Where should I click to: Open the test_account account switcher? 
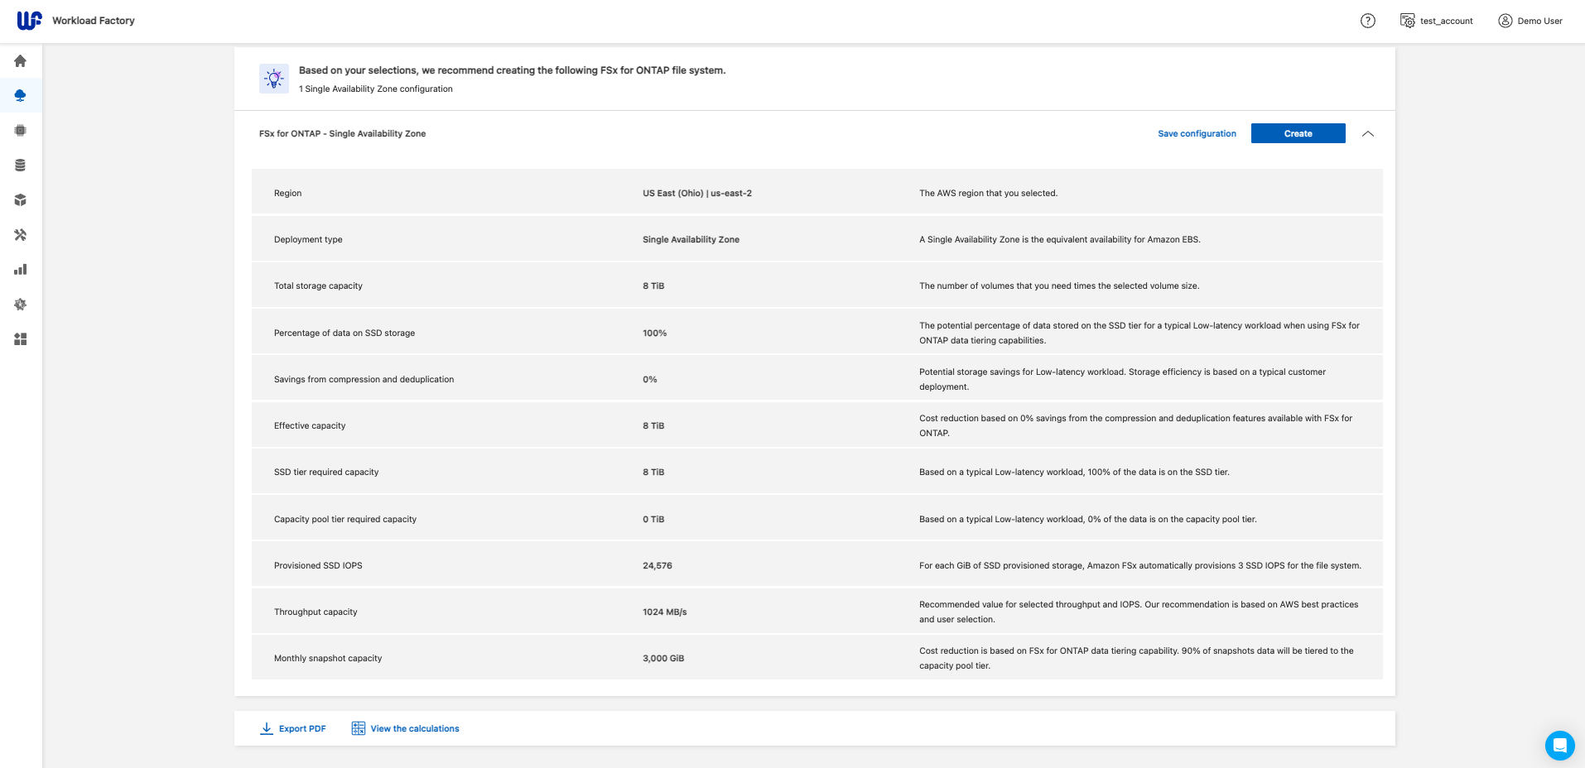coord(1436,21)
